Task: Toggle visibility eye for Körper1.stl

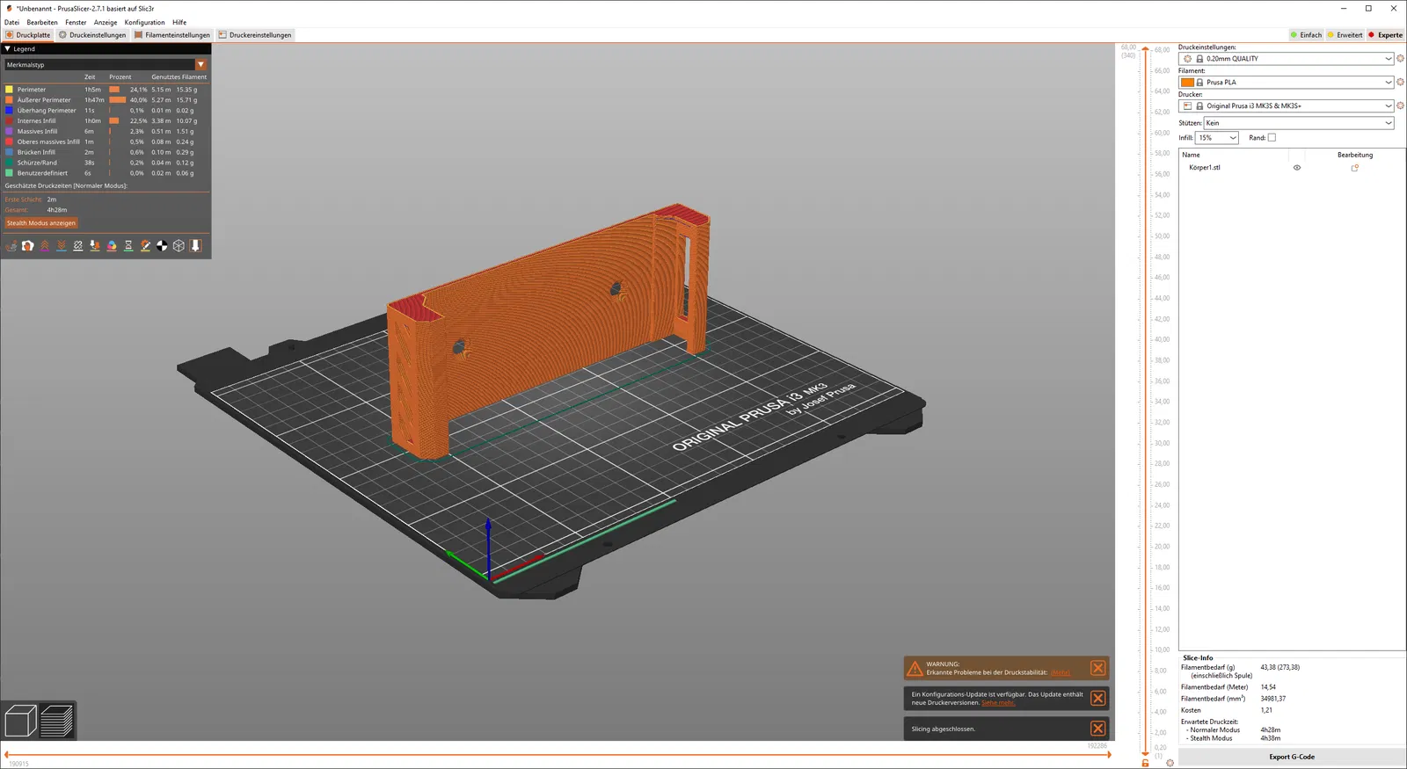Action: (x=1296, y=168)
